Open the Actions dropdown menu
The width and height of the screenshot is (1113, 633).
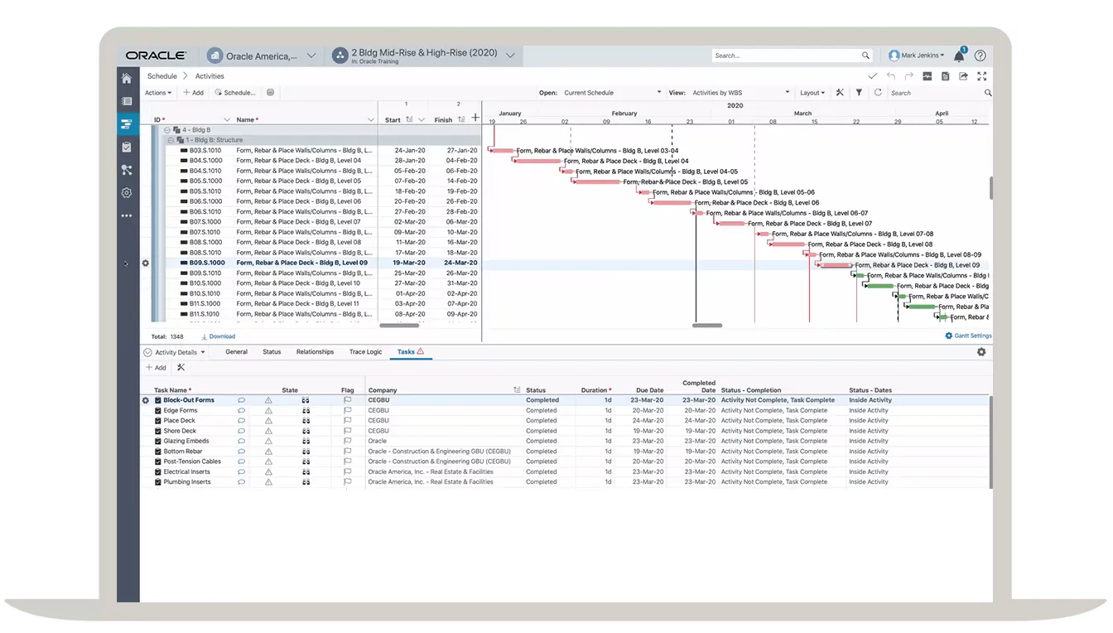(158, 93)
